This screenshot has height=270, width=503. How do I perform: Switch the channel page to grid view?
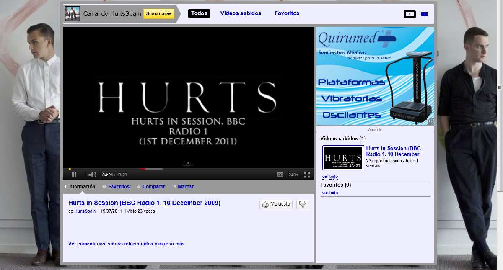[425, 14]
